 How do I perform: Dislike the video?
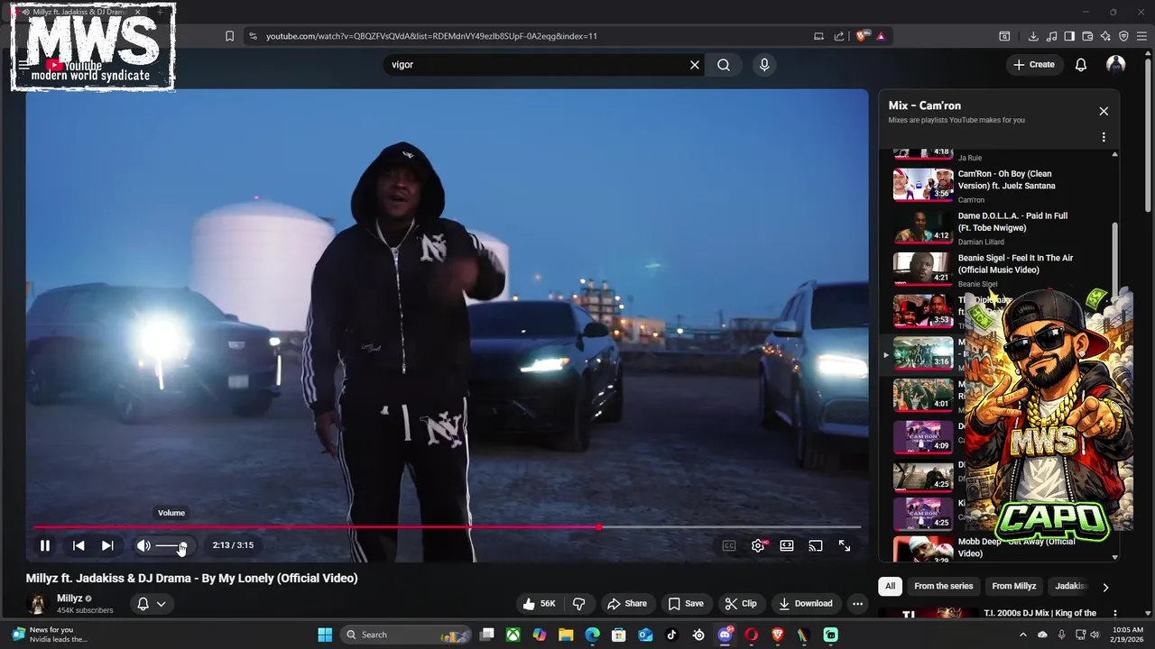click(579, 604)
